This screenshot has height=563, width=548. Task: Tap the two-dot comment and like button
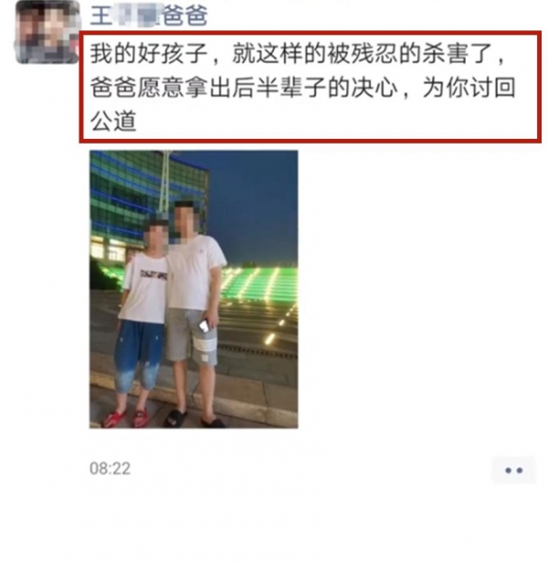513,470
